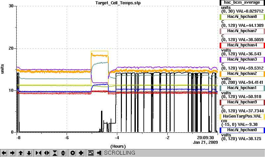Select the HacAi_hpchan1 legend button
The image size is (265, 157).
coord(242,88)
